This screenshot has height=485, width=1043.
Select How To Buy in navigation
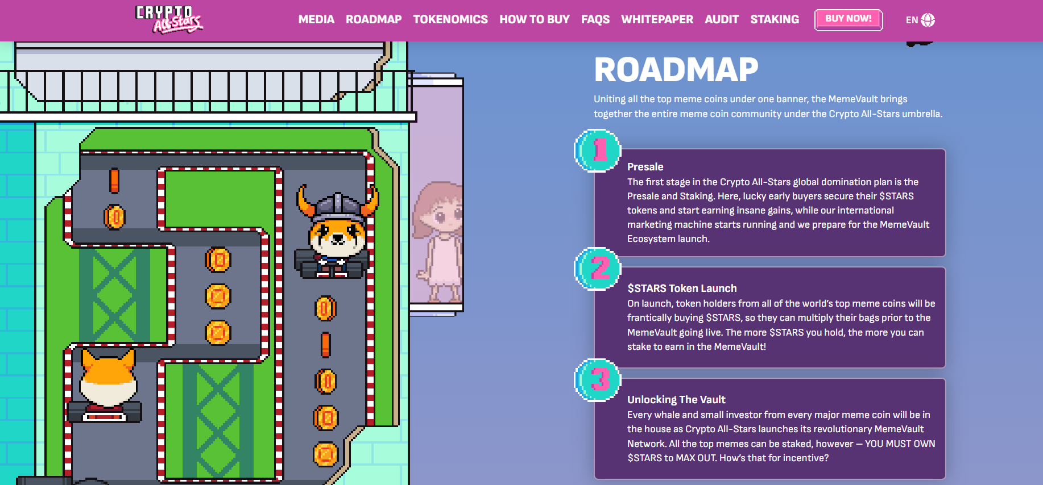point(534,19)
